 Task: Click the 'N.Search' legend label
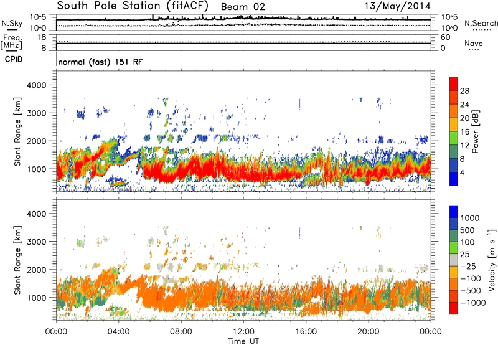coord(481,23)
